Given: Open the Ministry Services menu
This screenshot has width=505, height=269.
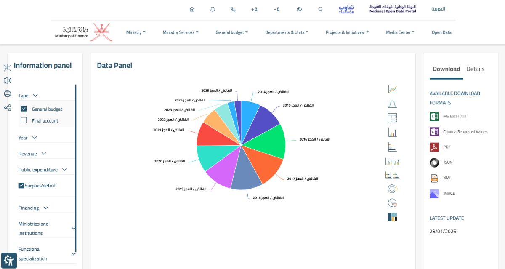Looking at the screenshot, I should (181, 32).
